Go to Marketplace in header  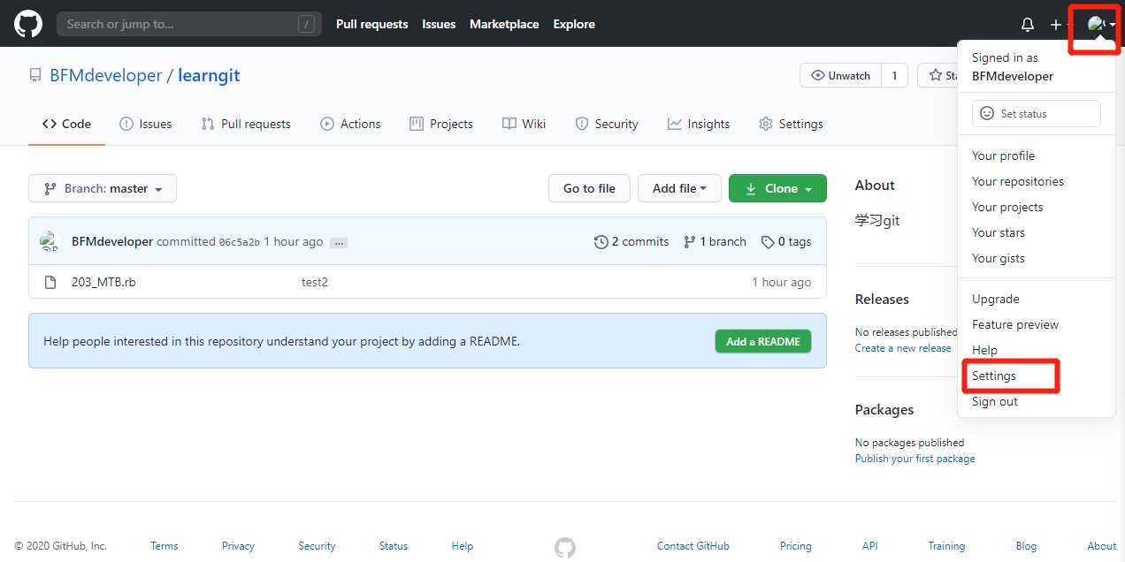[504, 24]
